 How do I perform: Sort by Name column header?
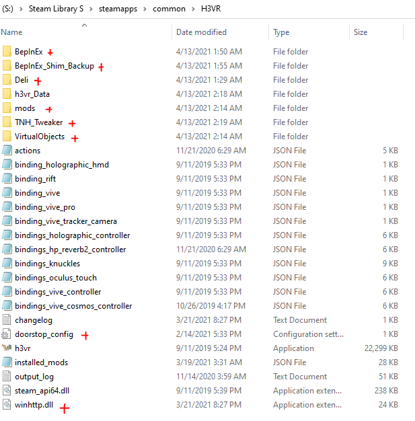tap(11, 32)
